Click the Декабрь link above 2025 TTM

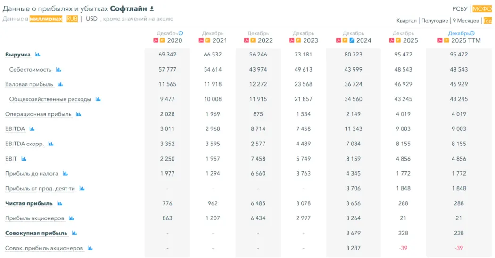pyautogui.click(x=458, y=33)
